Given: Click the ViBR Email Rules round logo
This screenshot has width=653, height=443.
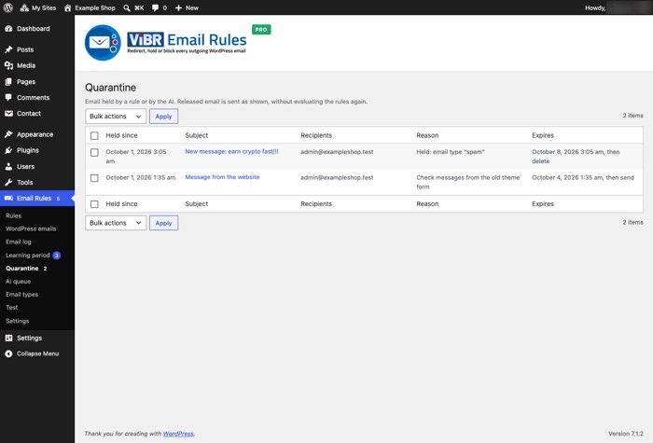Looking at the screenshot, I should coord(103,43).
